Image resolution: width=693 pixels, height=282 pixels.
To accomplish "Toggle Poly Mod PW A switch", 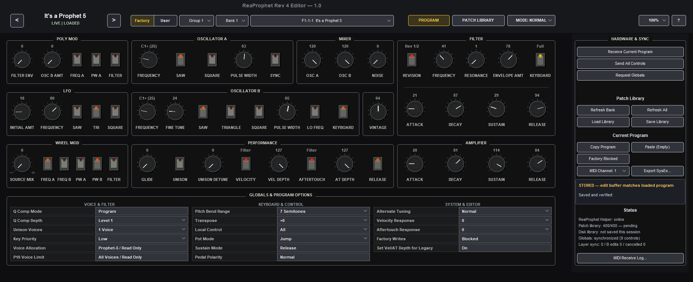I will pyautogui.click(x=96, y=60).
